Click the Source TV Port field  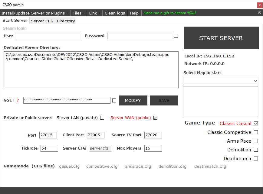153,135
